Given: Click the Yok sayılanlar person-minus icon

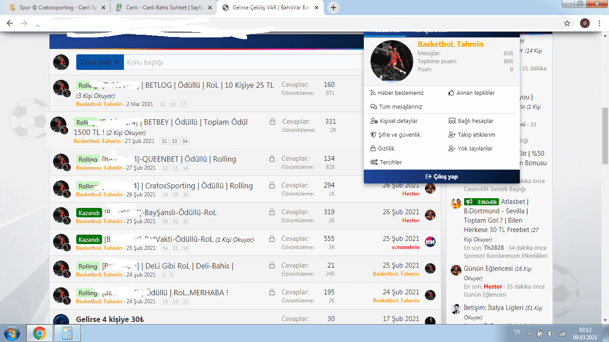Looking at the screenshot, I should pyautogui.click(x=452, y=149).
